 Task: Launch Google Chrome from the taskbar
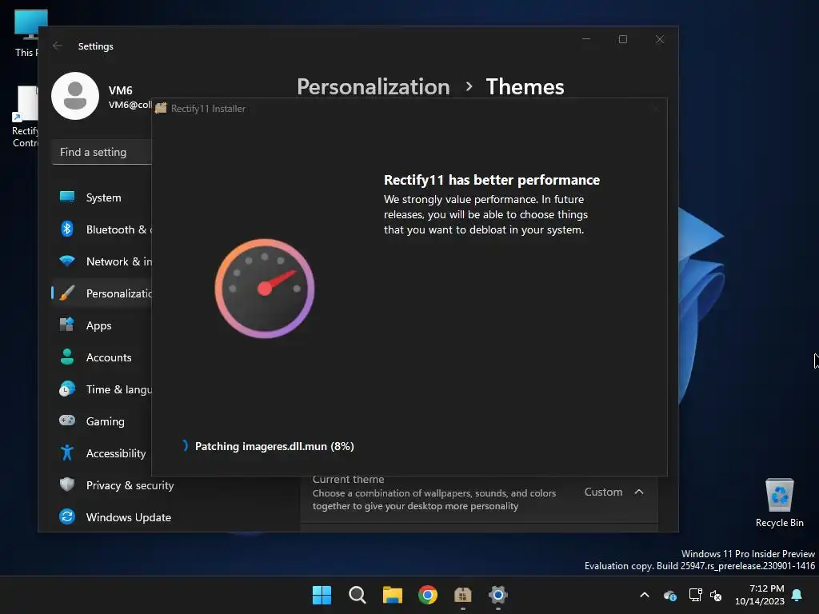coord(428,595)
